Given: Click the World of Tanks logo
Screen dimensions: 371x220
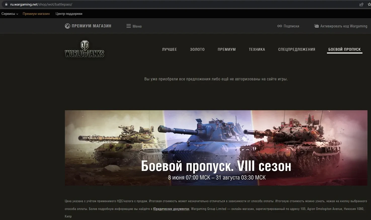Looking at the screenshot, I should pyautogui.click(x=85, y=49).
